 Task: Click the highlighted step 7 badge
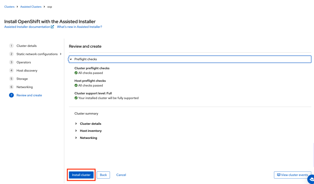11,95
